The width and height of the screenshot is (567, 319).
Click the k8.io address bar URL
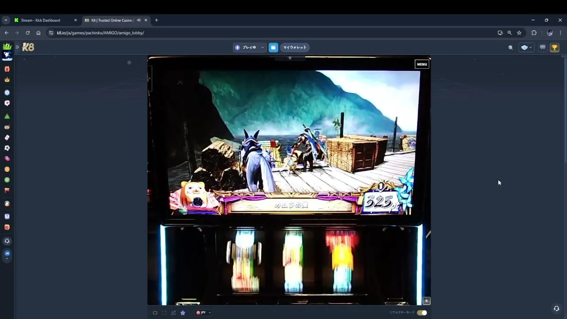click(101, 33)
